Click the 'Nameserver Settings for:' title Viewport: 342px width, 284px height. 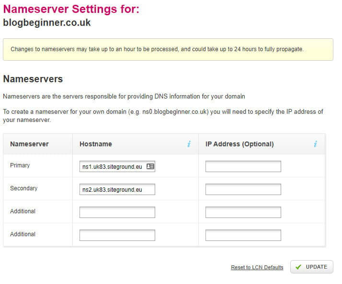(71, 9)
